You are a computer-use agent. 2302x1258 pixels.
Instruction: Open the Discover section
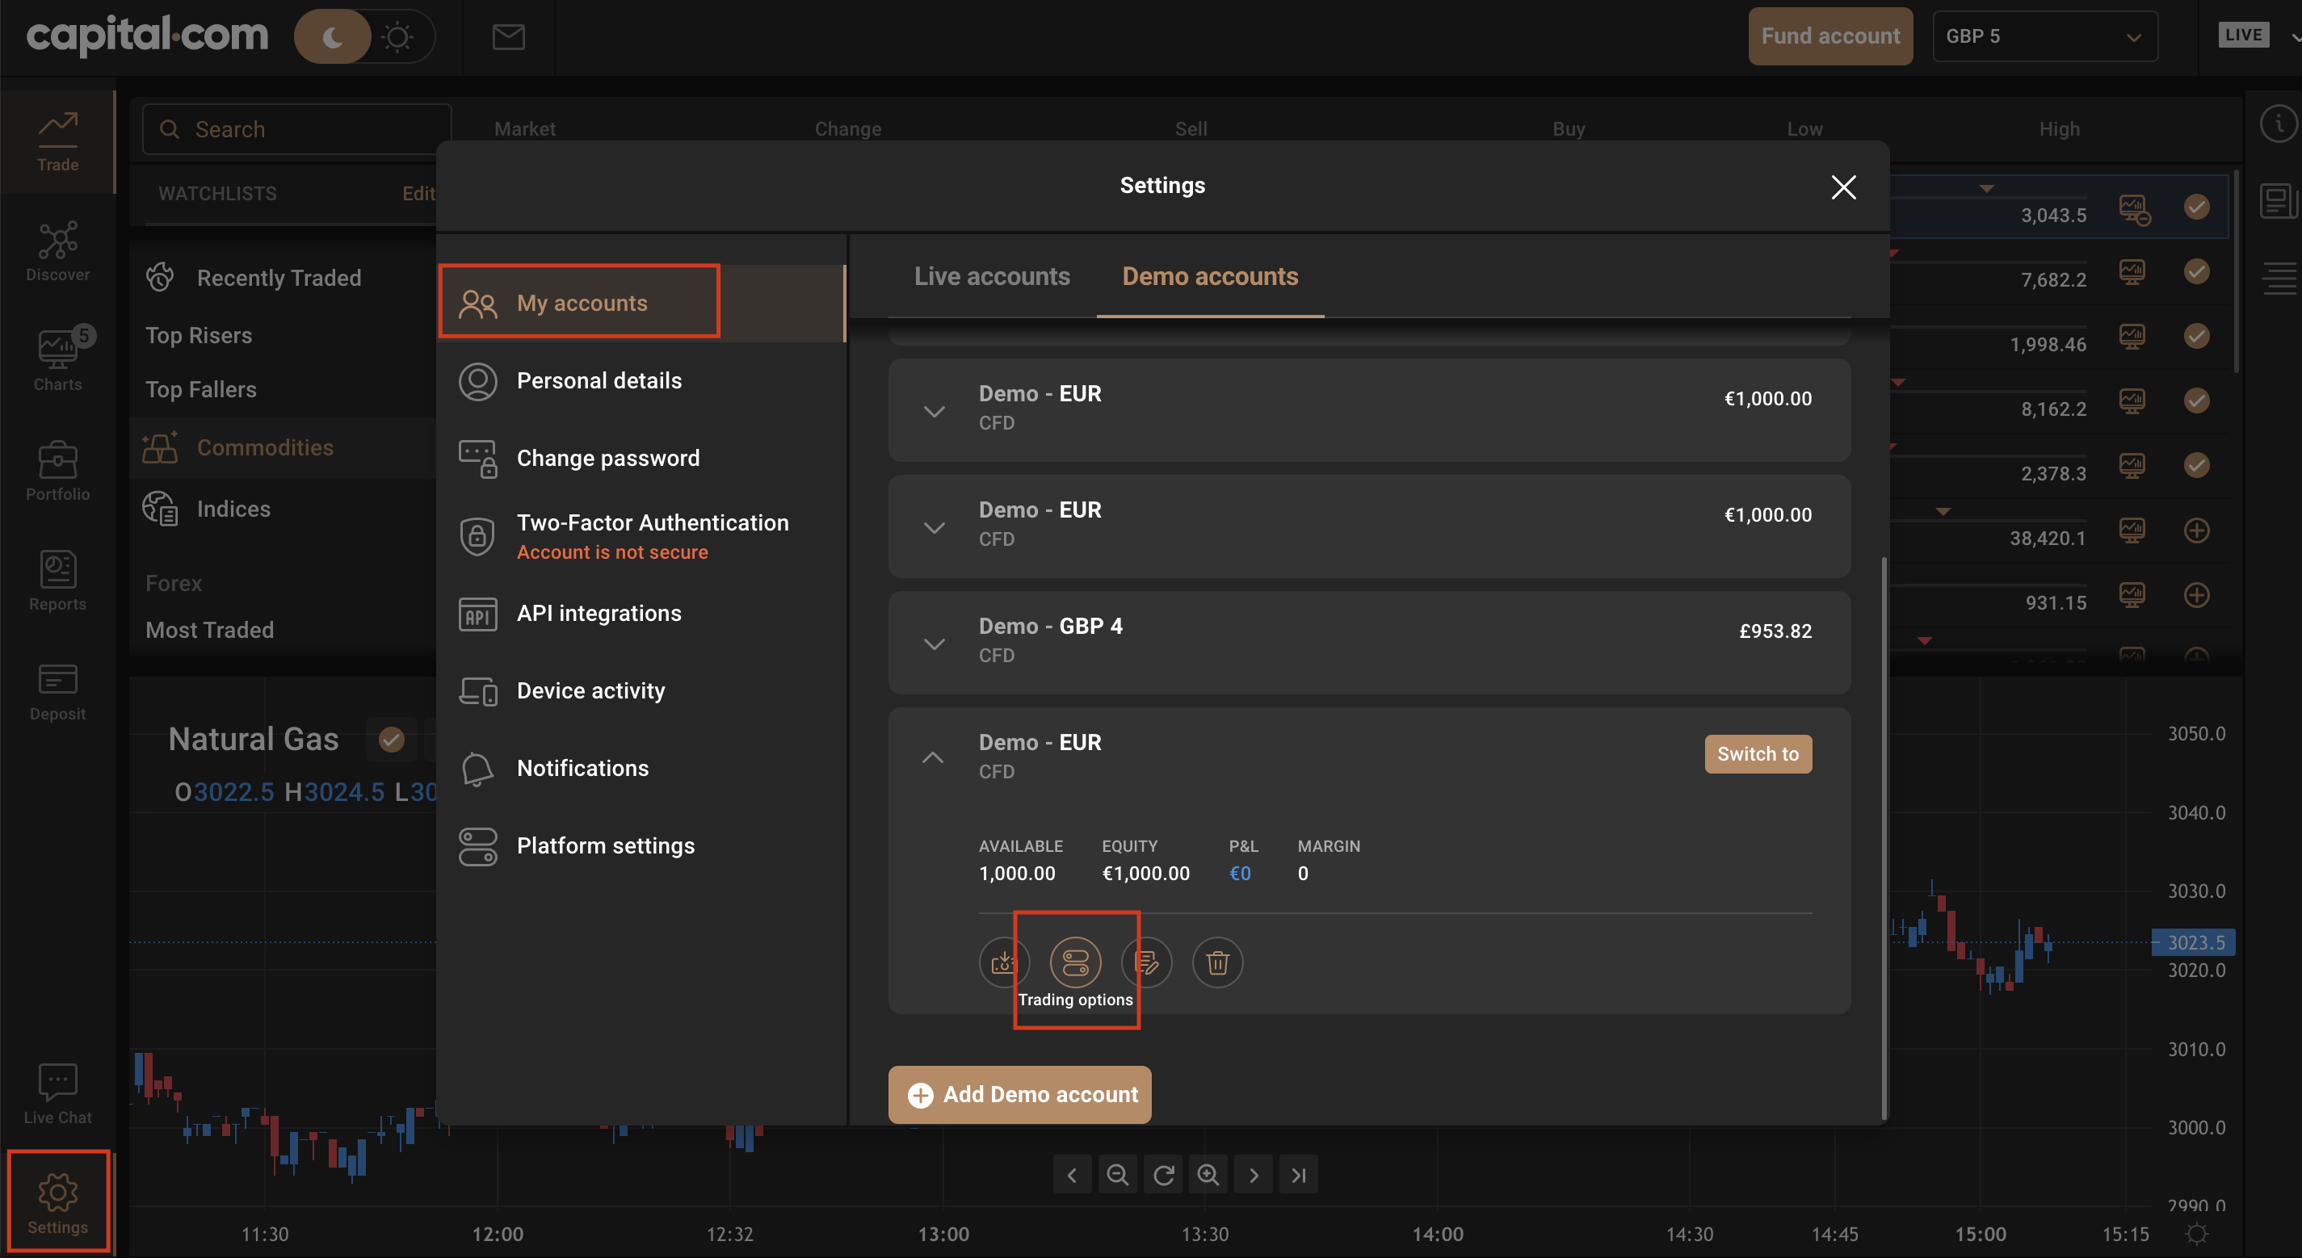click(57, 251)
